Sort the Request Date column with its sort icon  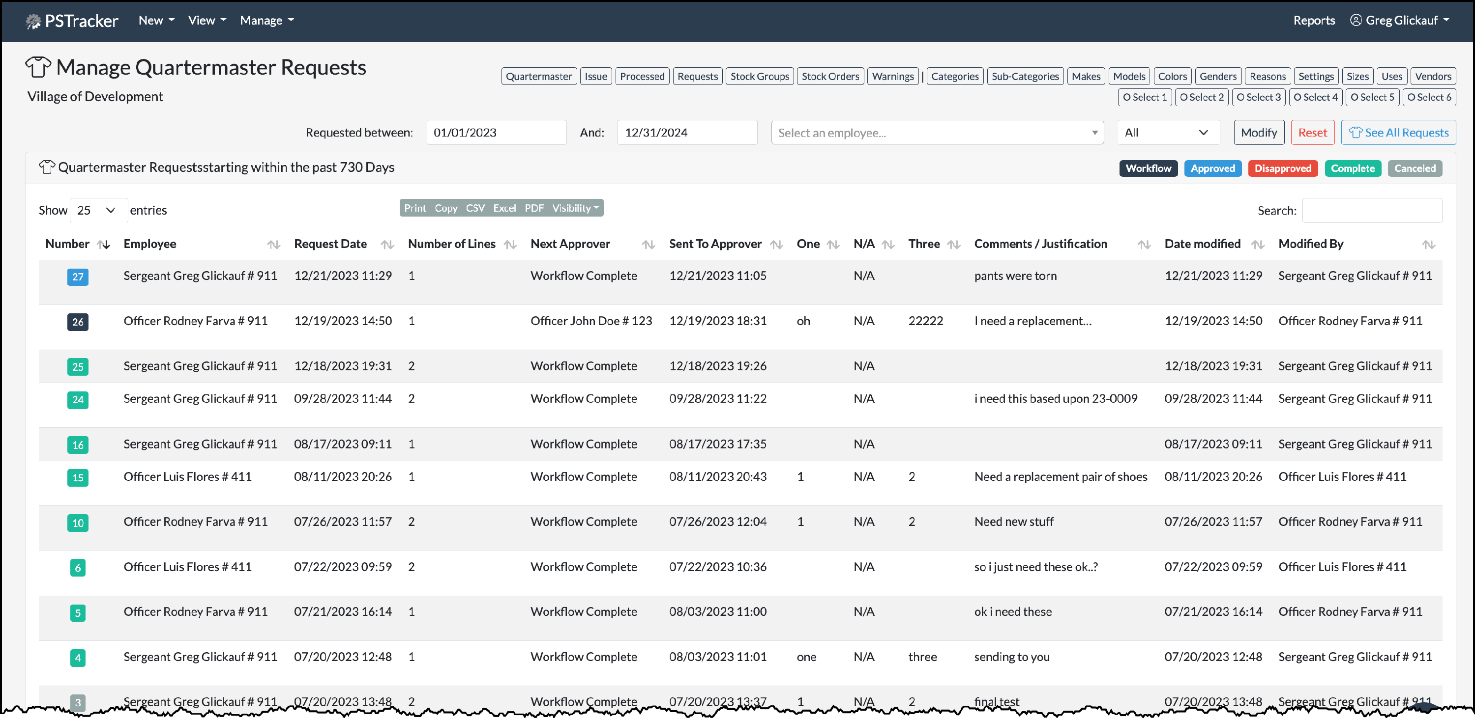click(387, 244)
